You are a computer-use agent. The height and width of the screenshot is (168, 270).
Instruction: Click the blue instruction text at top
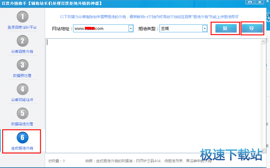click(x=149, y=17)
